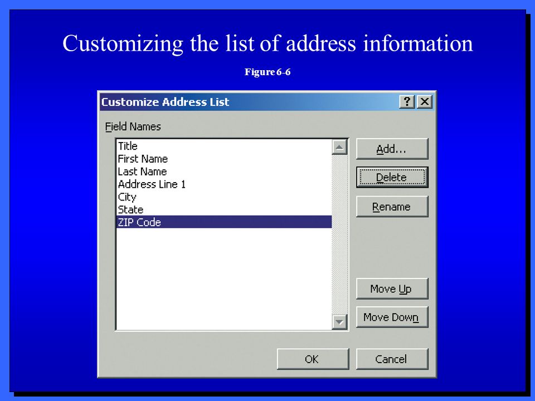Click the Move Down button
The image size is (535, 401).
tap(392, 317)
